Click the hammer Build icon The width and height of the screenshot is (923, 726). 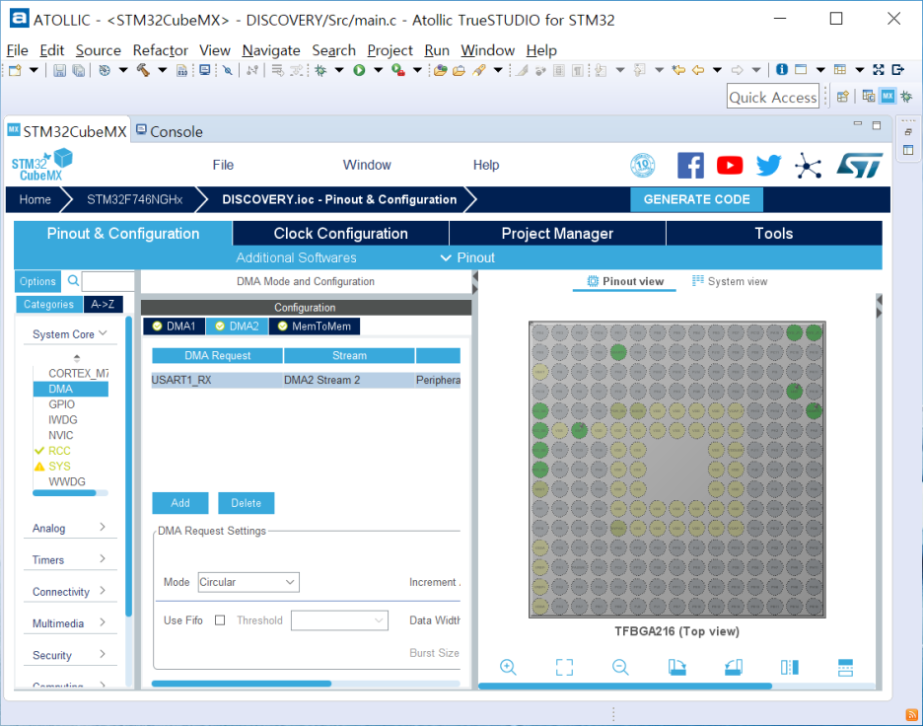143,70
